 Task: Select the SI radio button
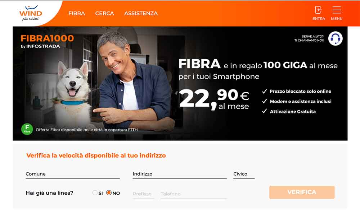[95, 193]
